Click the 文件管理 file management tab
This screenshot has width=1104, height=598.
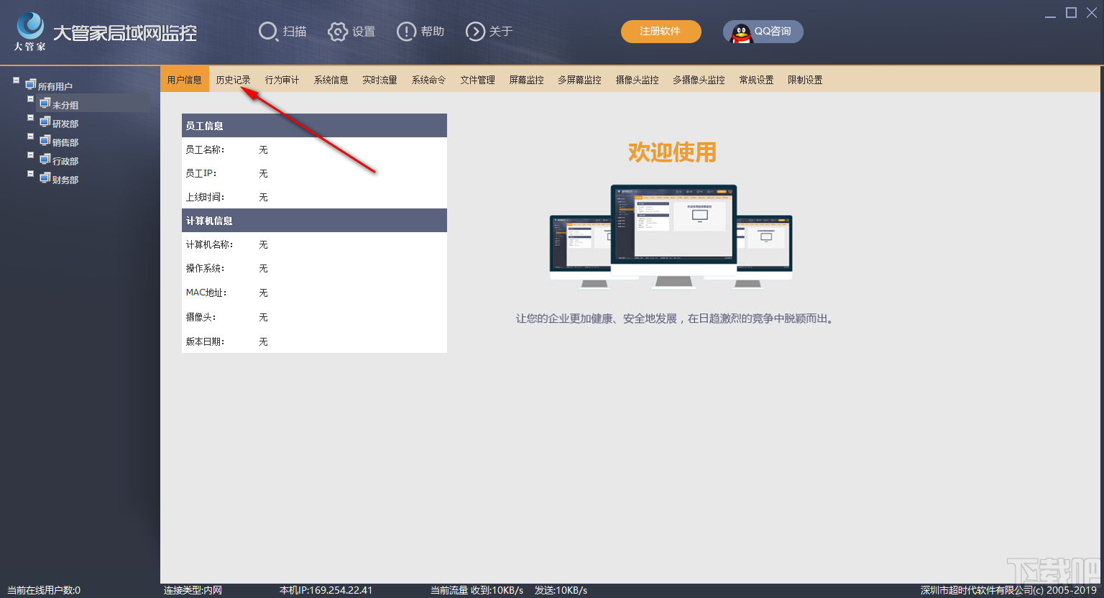(x=477, y=79)
